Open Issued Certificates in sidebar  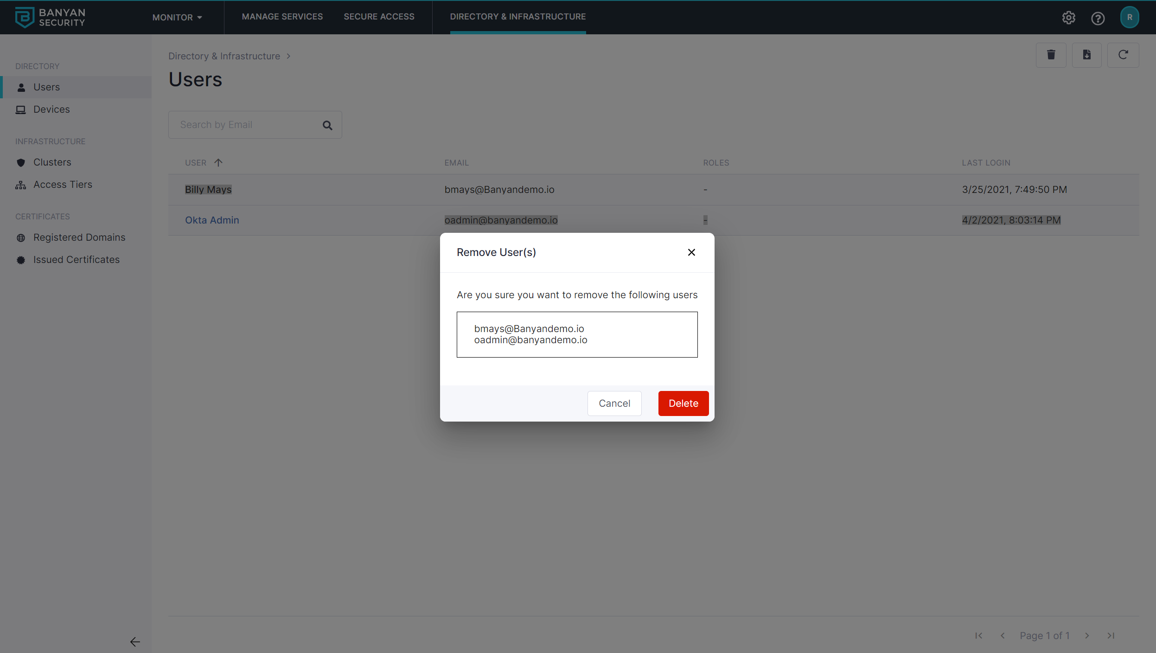coord(76,260)
